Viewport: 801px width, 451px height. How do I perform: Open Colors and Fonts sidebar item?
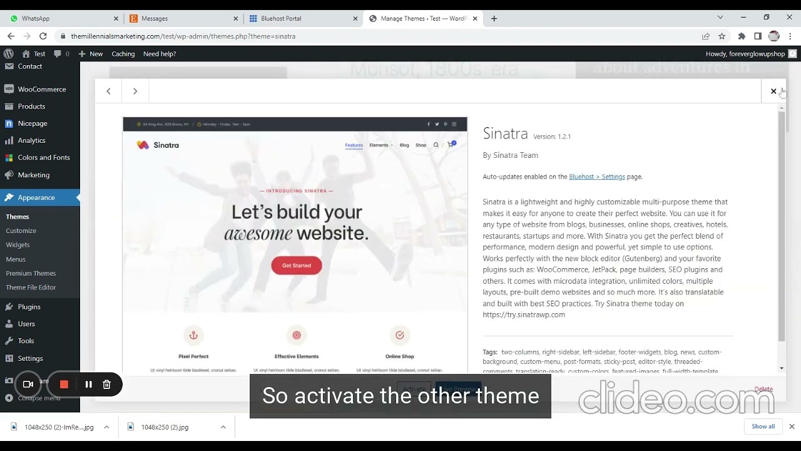coord(40,157)
